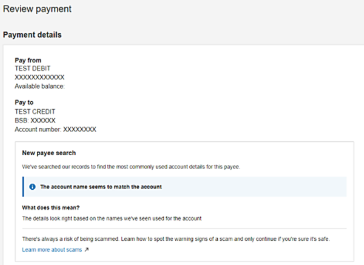
Task: Click the Account number: XXXXXXXX line
Action: pyautogui.click(x=55, y=129)
